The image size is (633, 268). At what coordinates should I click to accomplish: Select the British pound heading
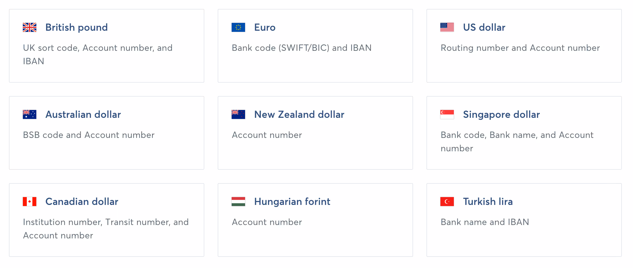76,27
